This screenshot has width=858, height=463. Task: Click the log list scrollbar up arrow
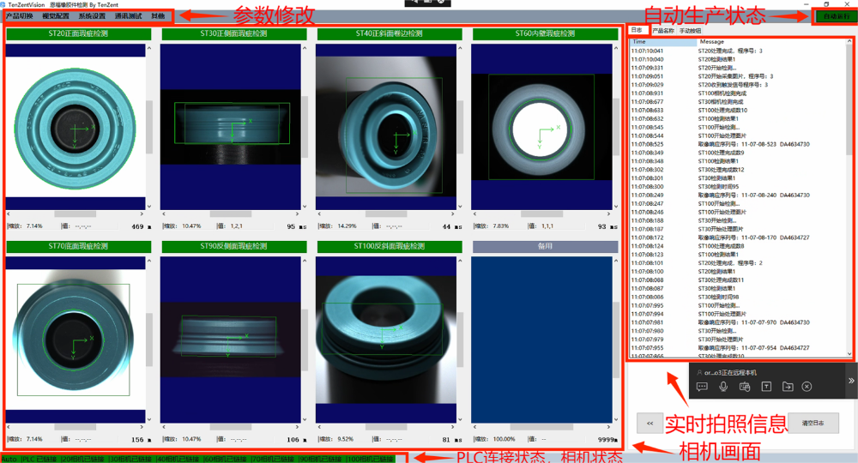click(x=849, y=41)
